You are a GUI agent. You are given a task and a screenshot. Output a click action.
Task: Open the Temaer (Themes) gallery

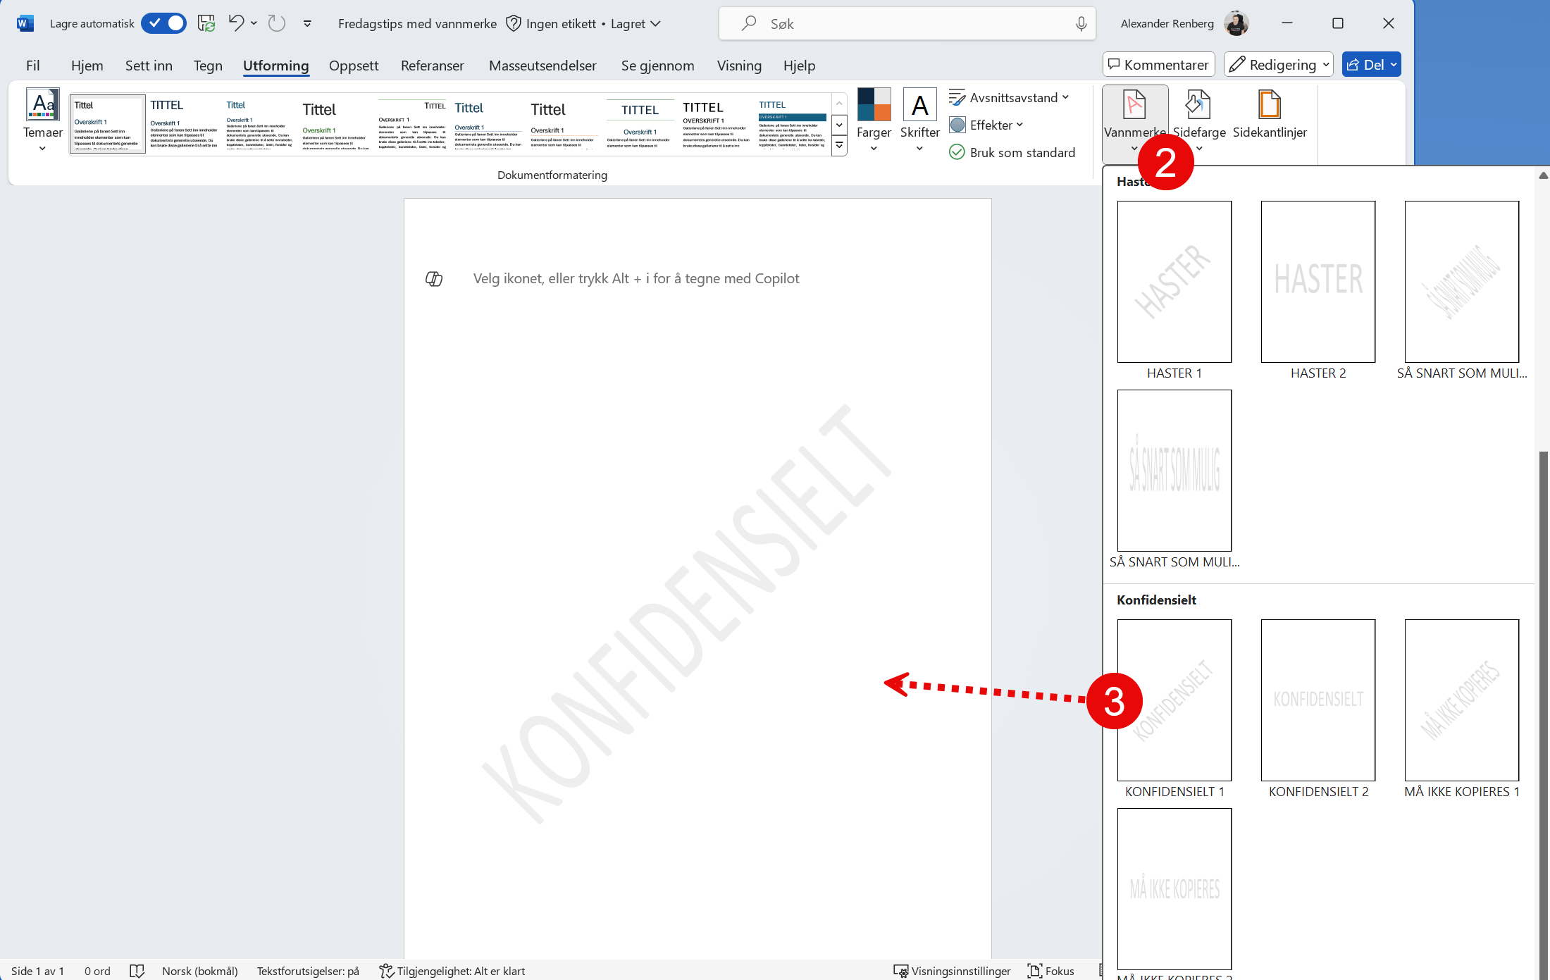42,120
